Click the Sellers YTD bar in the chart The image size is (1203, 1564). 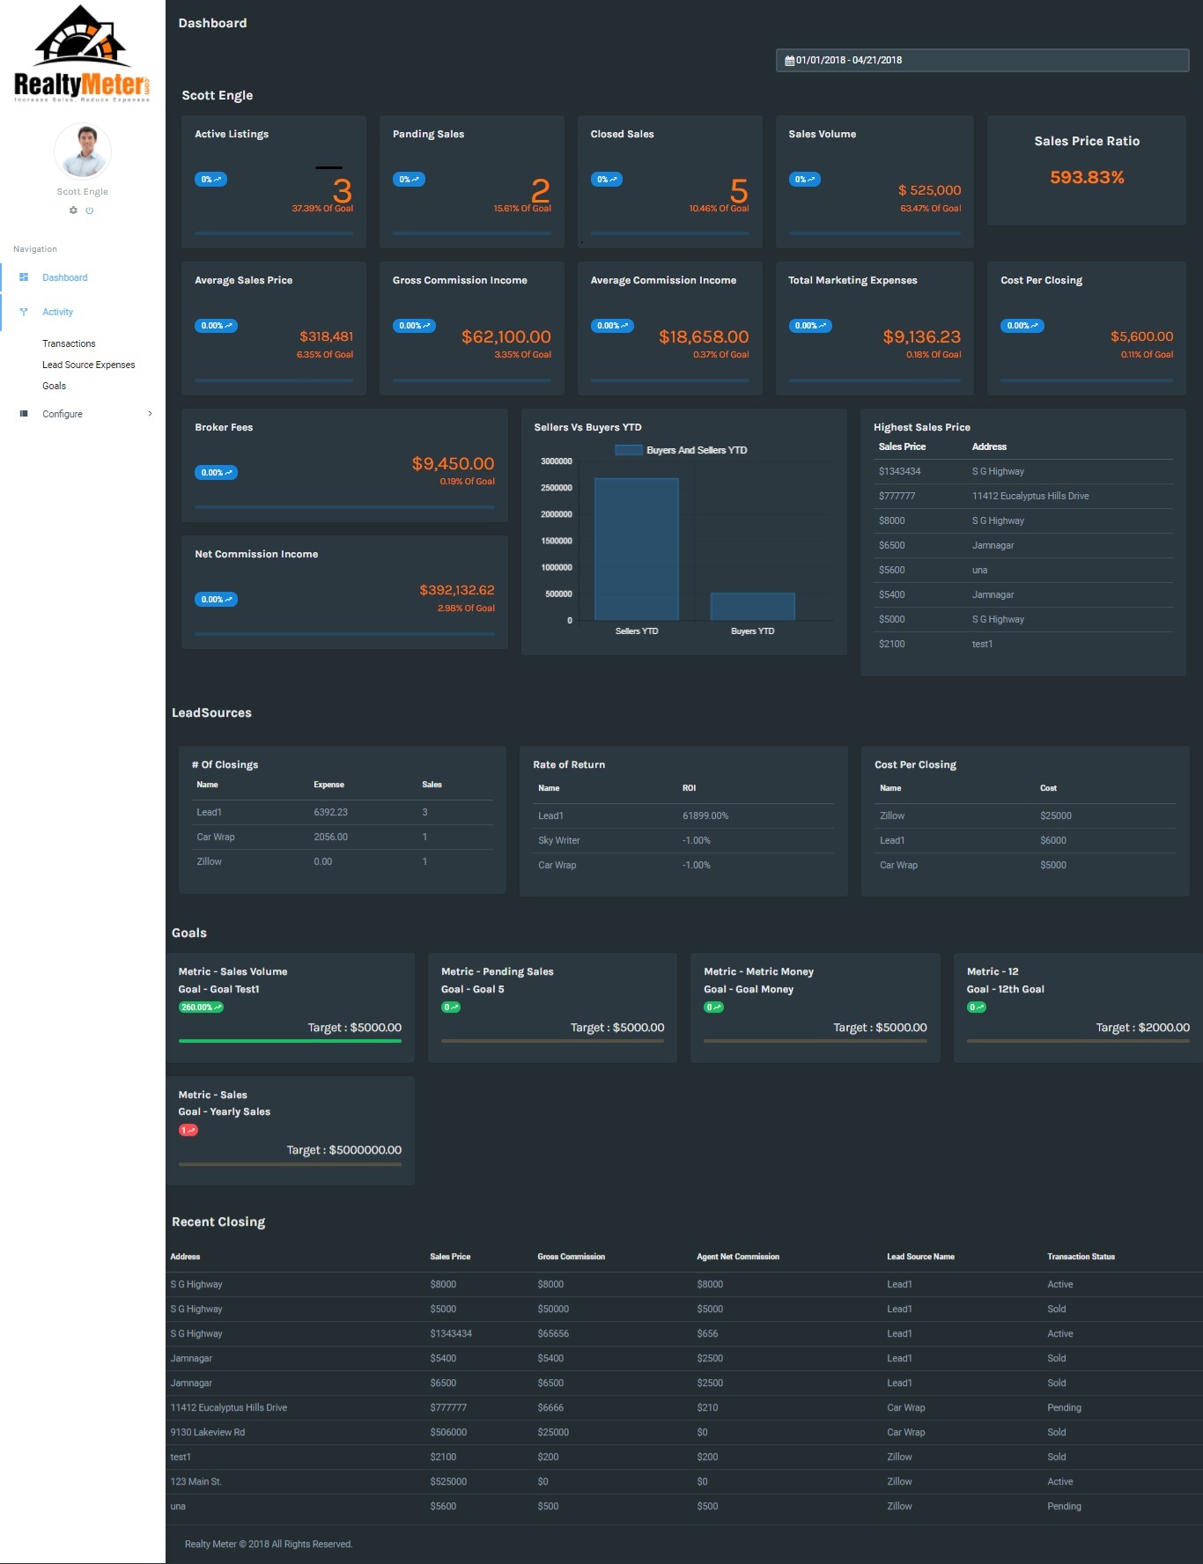[637, 550]
